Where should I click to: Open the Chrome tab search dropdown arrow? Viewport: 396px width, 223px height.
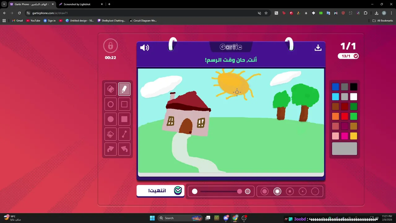pyautogui.click(x=4, y=4)
